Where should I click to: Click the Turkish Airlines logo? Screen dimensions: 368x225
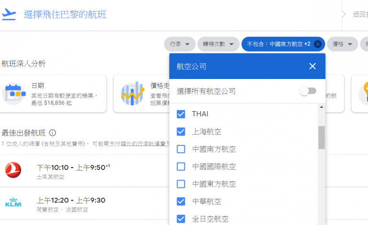point(13,170)
